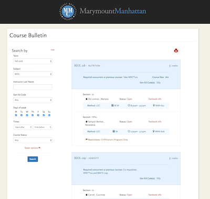Uncheck the Friday (F) checkbox
Screen dimensions: 210x199
(38, 115)
